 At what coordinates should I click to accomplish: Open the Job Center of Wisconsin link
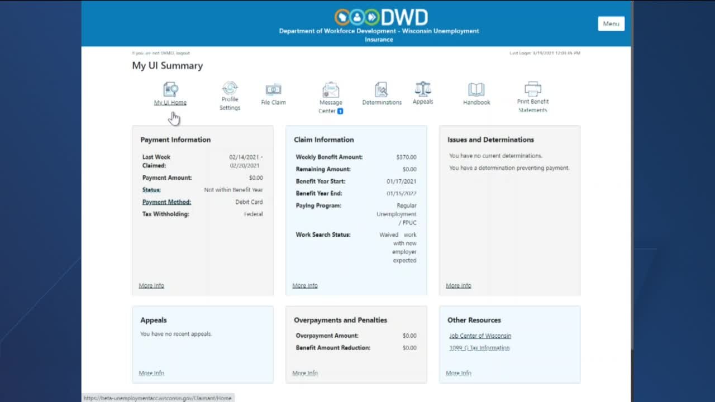[x=480, y=336]
